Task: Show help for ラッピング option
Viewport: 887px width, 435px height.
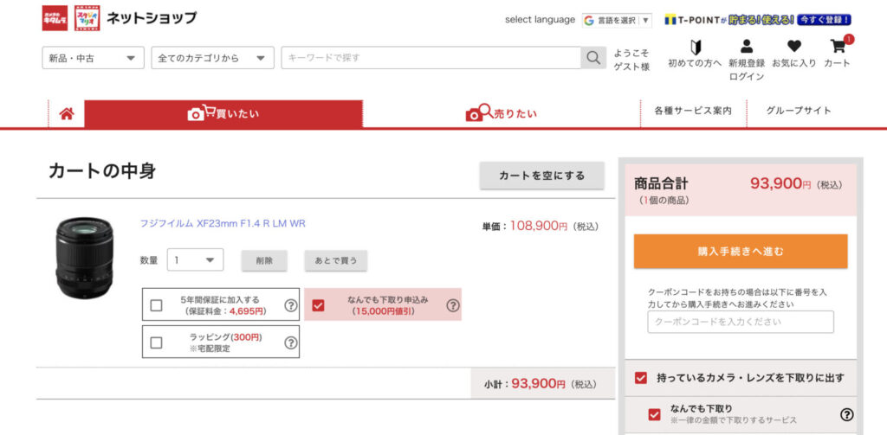Action: pos(290,342)
